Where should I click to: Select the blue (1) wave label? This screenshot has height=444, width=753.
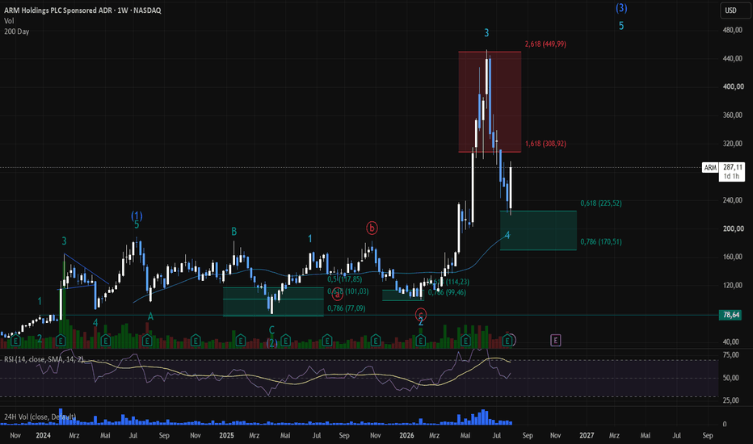coord(137,216)
